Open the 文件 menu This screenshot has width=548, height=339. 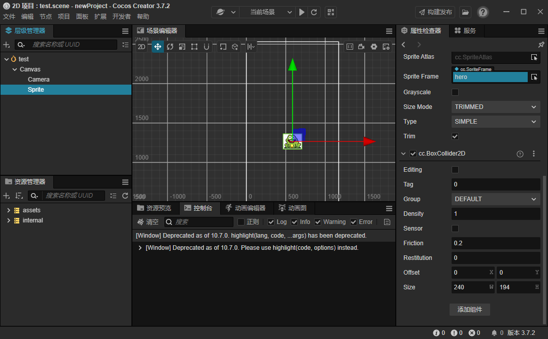pos(9,17)
